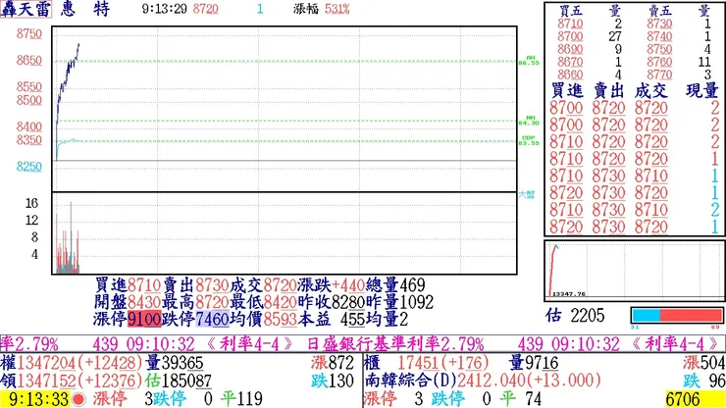726x408 pixels.
Task: Click the 買進 header in trade list
Action: [567, 90]
